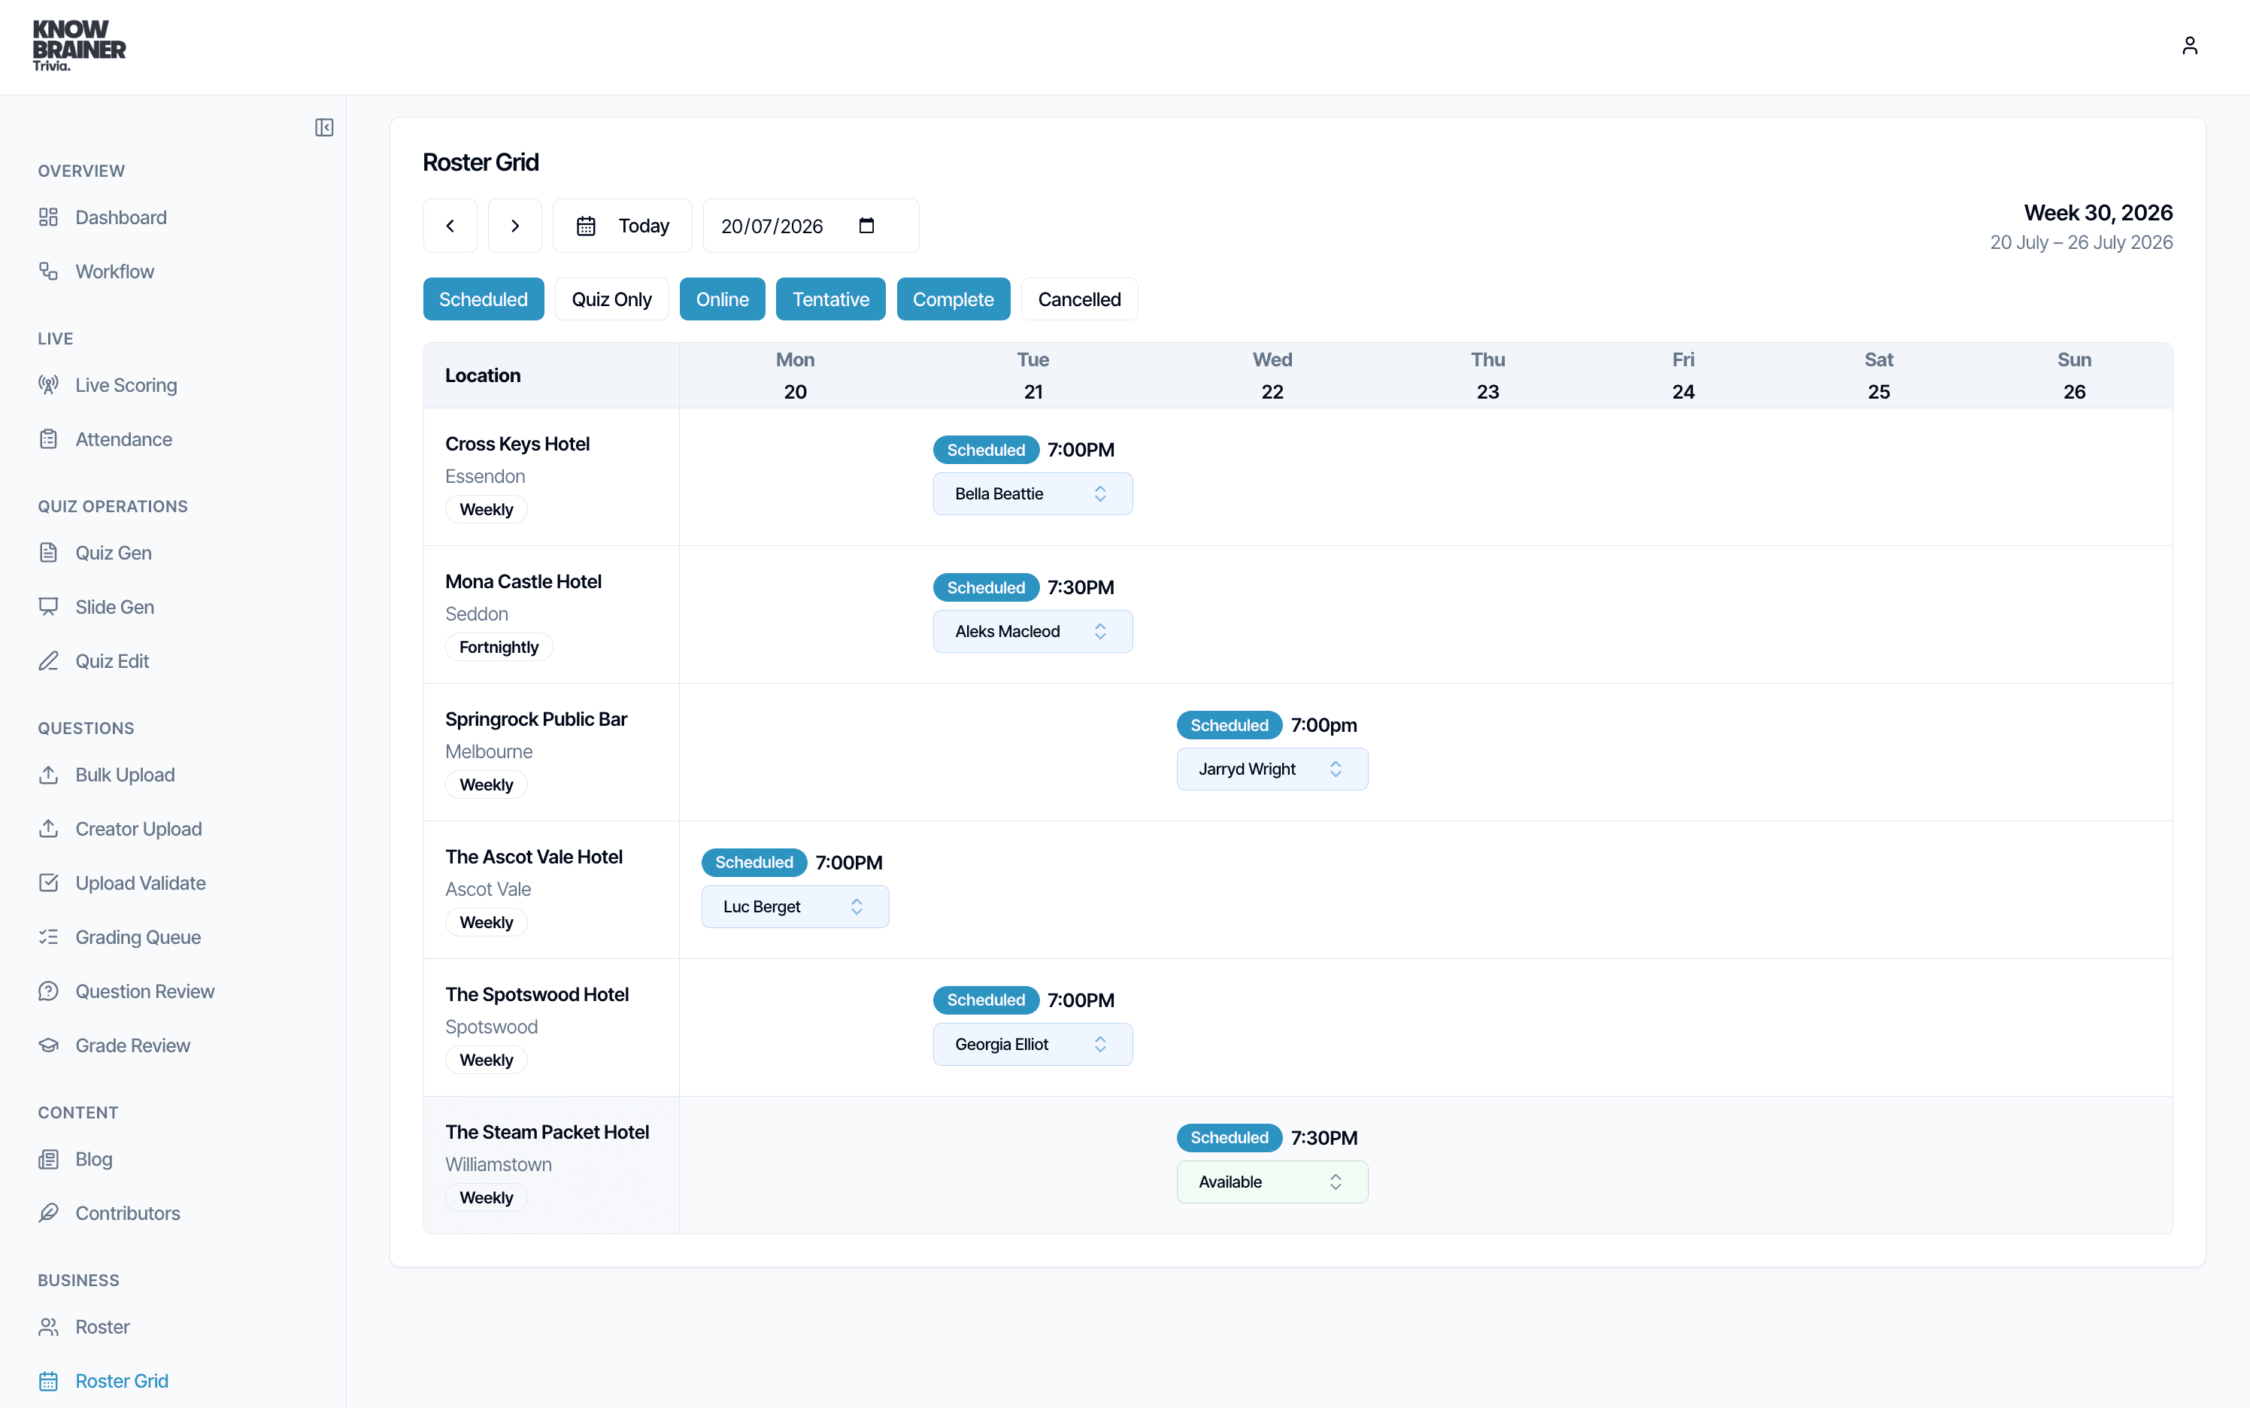Toggle the Scheduled status filter

click(483, 299)
